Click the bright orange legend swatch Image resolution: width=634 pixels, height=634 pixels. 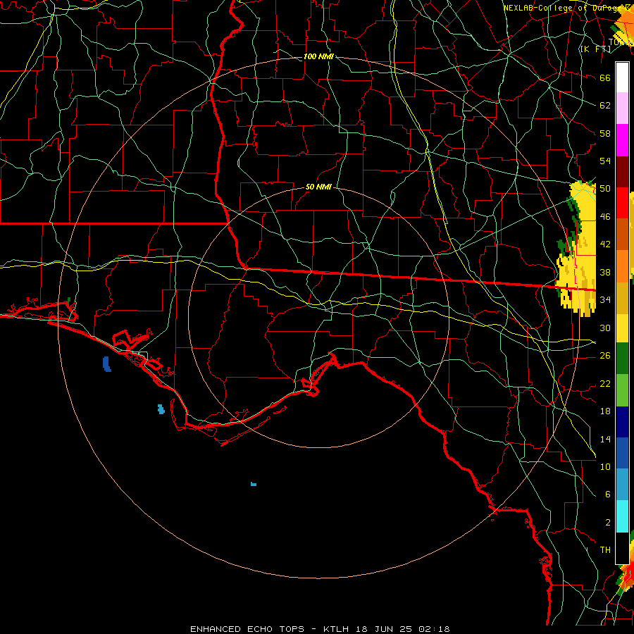(622, 266)
